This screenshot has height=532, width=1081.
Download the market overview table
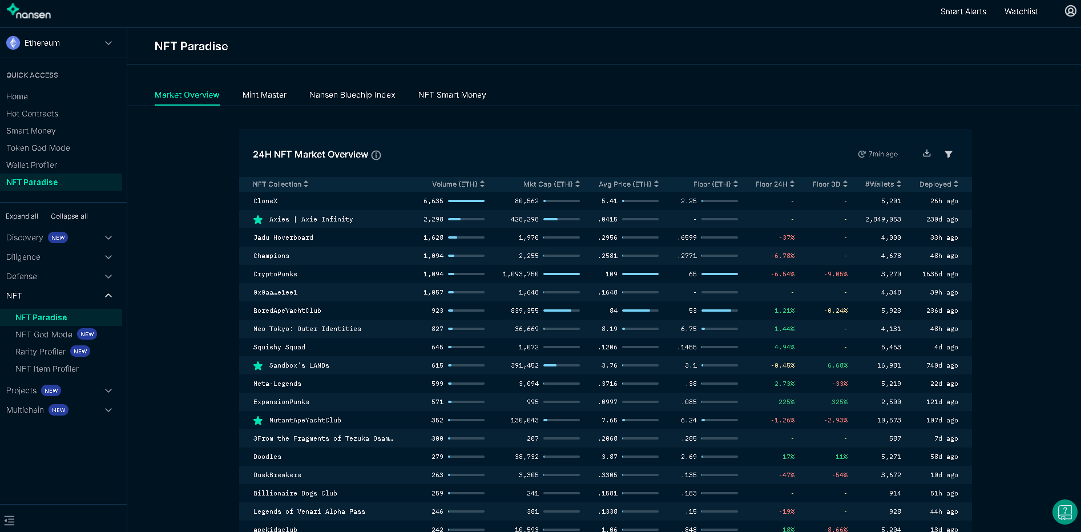[x=927, y=154]
